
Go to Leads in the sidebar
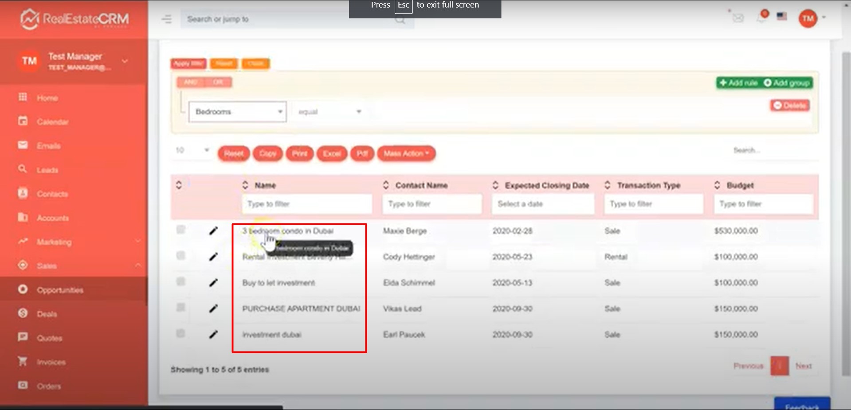pyautogui.click(x=47, y=170)
